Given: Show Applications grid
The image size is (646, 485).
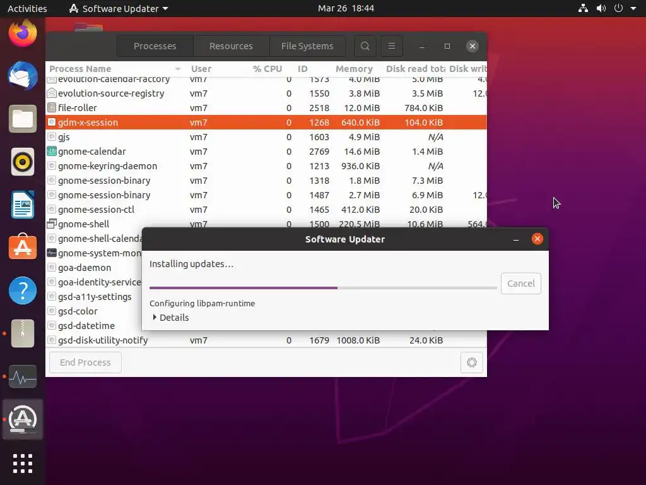Looking at the screenshot, I should click(23, 464).
